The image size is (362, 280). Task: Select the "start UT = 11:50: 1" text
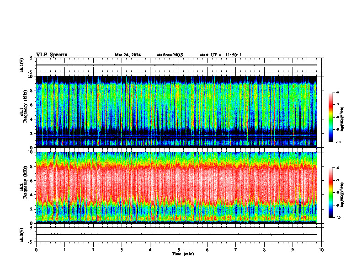point(221,55)
